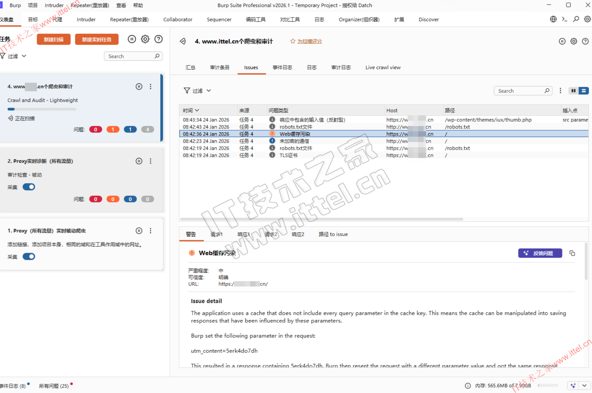Switch issues list to split view
This screenshot has height=393, width=592.
click(x=573, y=91)
